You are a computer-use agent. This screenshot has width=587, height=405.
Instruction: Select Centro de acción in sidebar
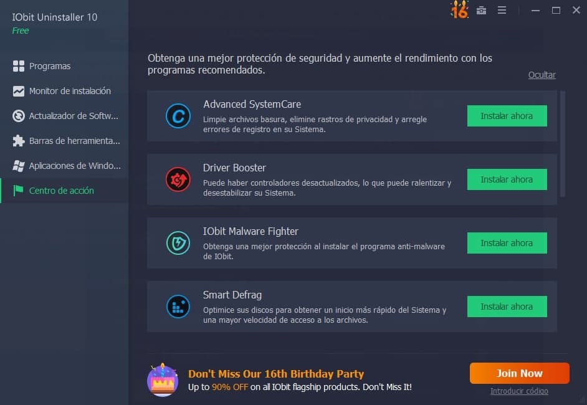(x=64, y=191)
